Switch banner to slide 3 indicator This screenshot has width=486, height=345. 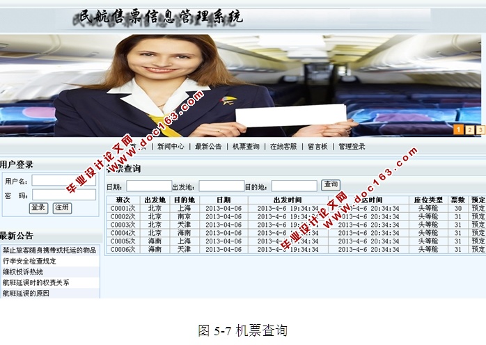pos(480,129)
